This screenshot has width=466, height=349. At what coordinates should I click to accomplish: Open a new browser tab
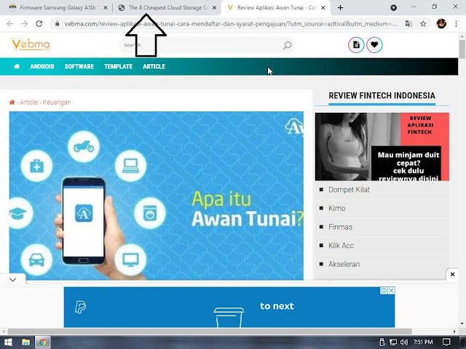point(340,8)
